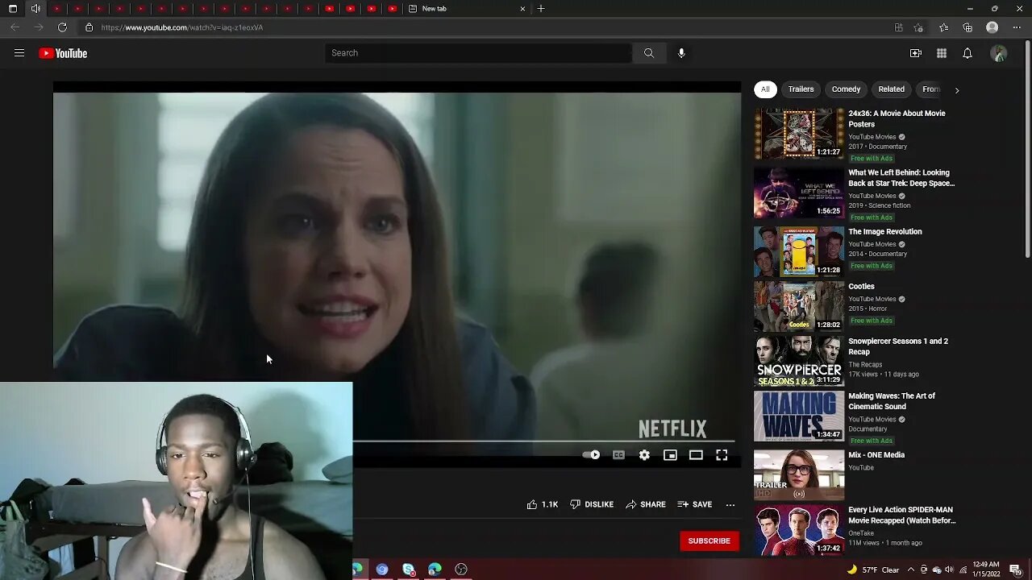Open the taskbar clock showing 12:49 AM
The width and height of the screenshot is (1032, 580).
985,570
